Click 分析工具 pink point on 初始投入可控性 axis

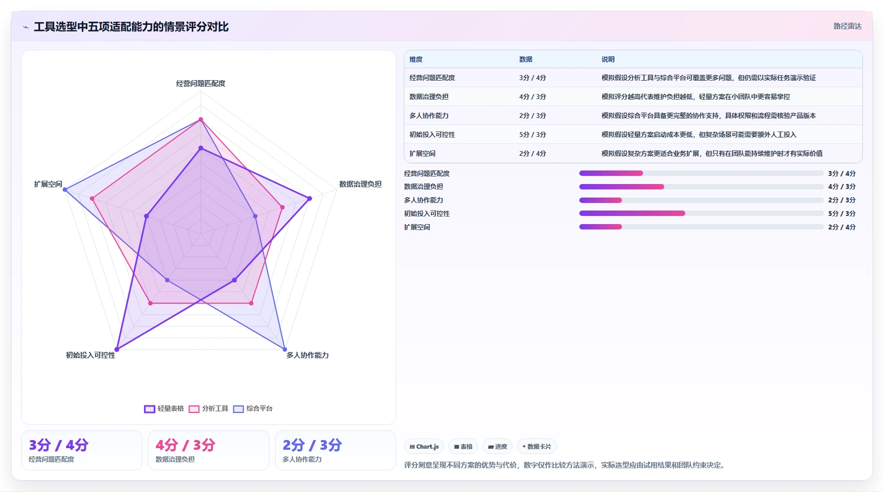tap(150, 303)
